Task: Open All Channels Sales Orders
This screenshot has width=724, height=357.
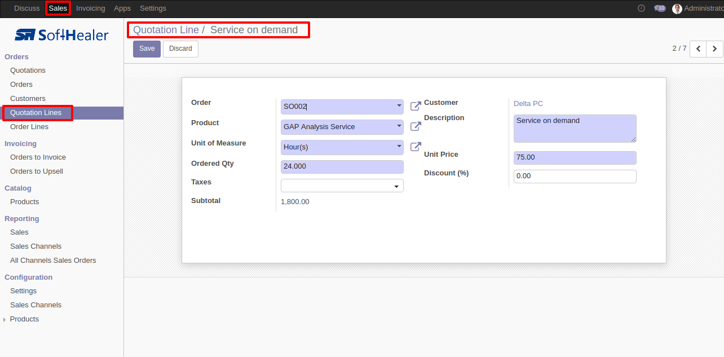Action: (x=53, y=261)
